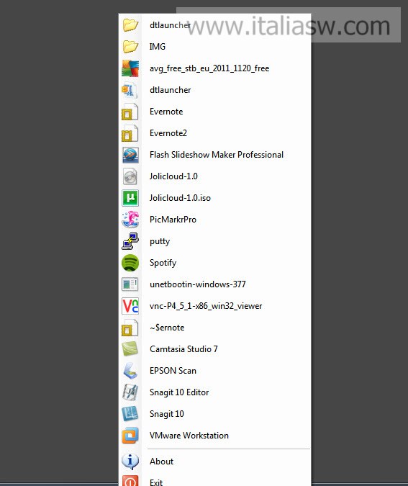
Task: Click the AVG installer icon
Action: [x=130, y=68]
